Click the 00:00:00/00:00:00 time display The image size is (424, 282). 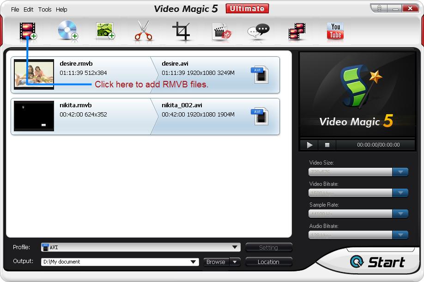tap(378, 145)
